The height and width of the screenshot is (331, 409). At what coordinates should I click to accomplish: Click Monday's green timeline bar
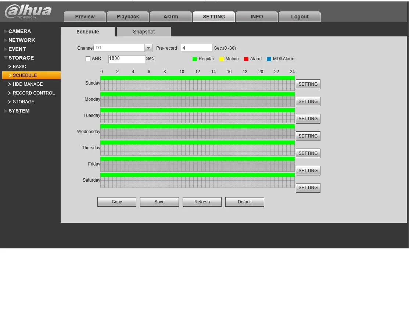197,94
